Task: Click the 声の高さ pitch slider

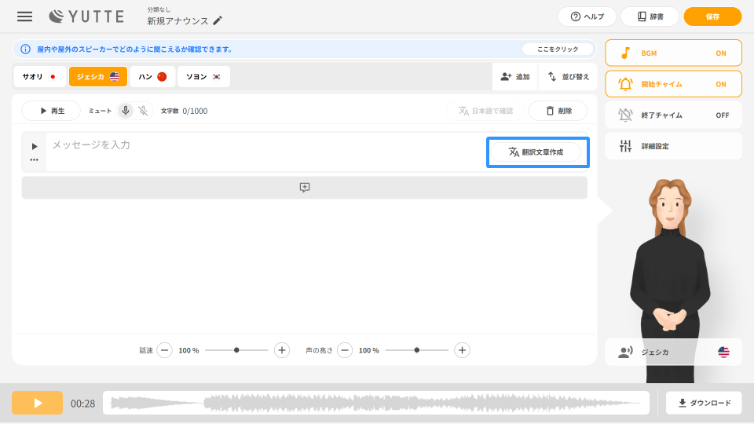Action: 417,350
